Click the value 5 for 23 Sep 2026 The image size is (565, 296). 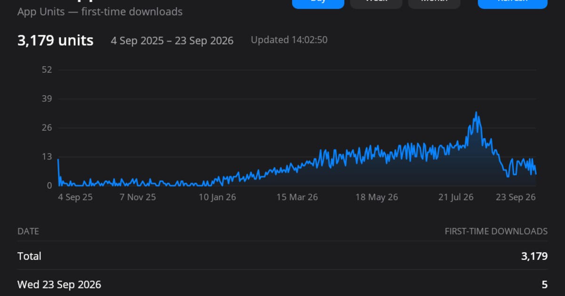[545, 285]
